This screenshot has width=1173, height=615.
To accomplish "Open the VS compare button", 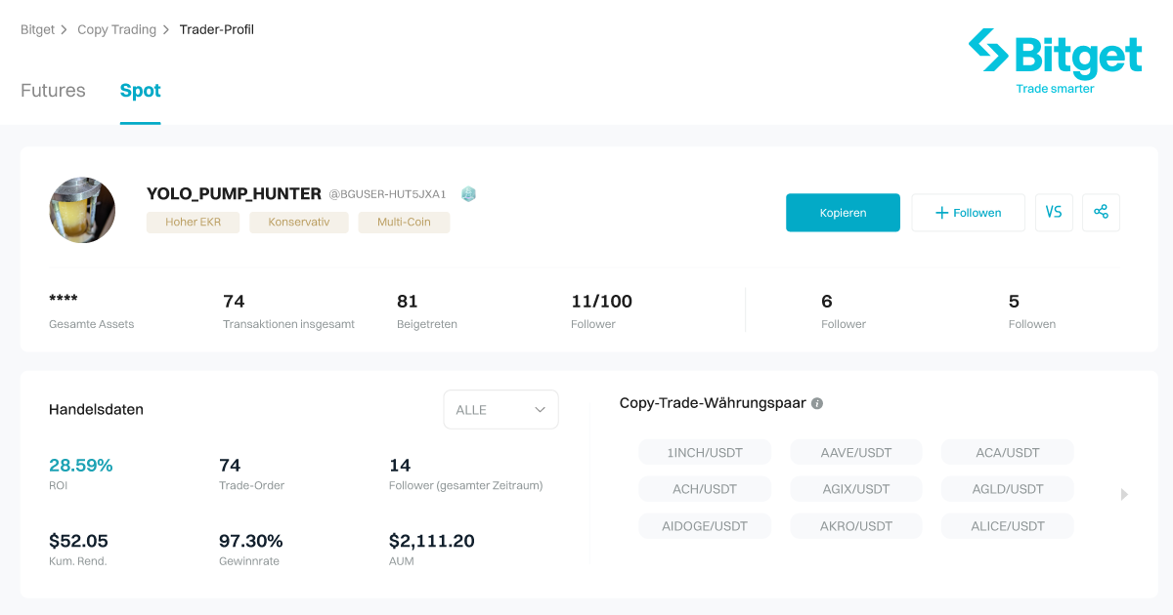I will pos(1054,212).
